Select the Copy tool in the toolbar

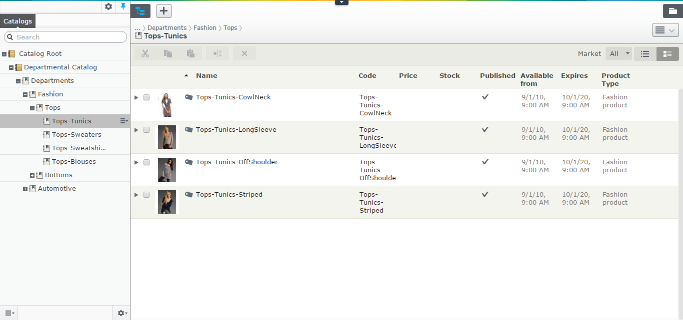[167, 53]
